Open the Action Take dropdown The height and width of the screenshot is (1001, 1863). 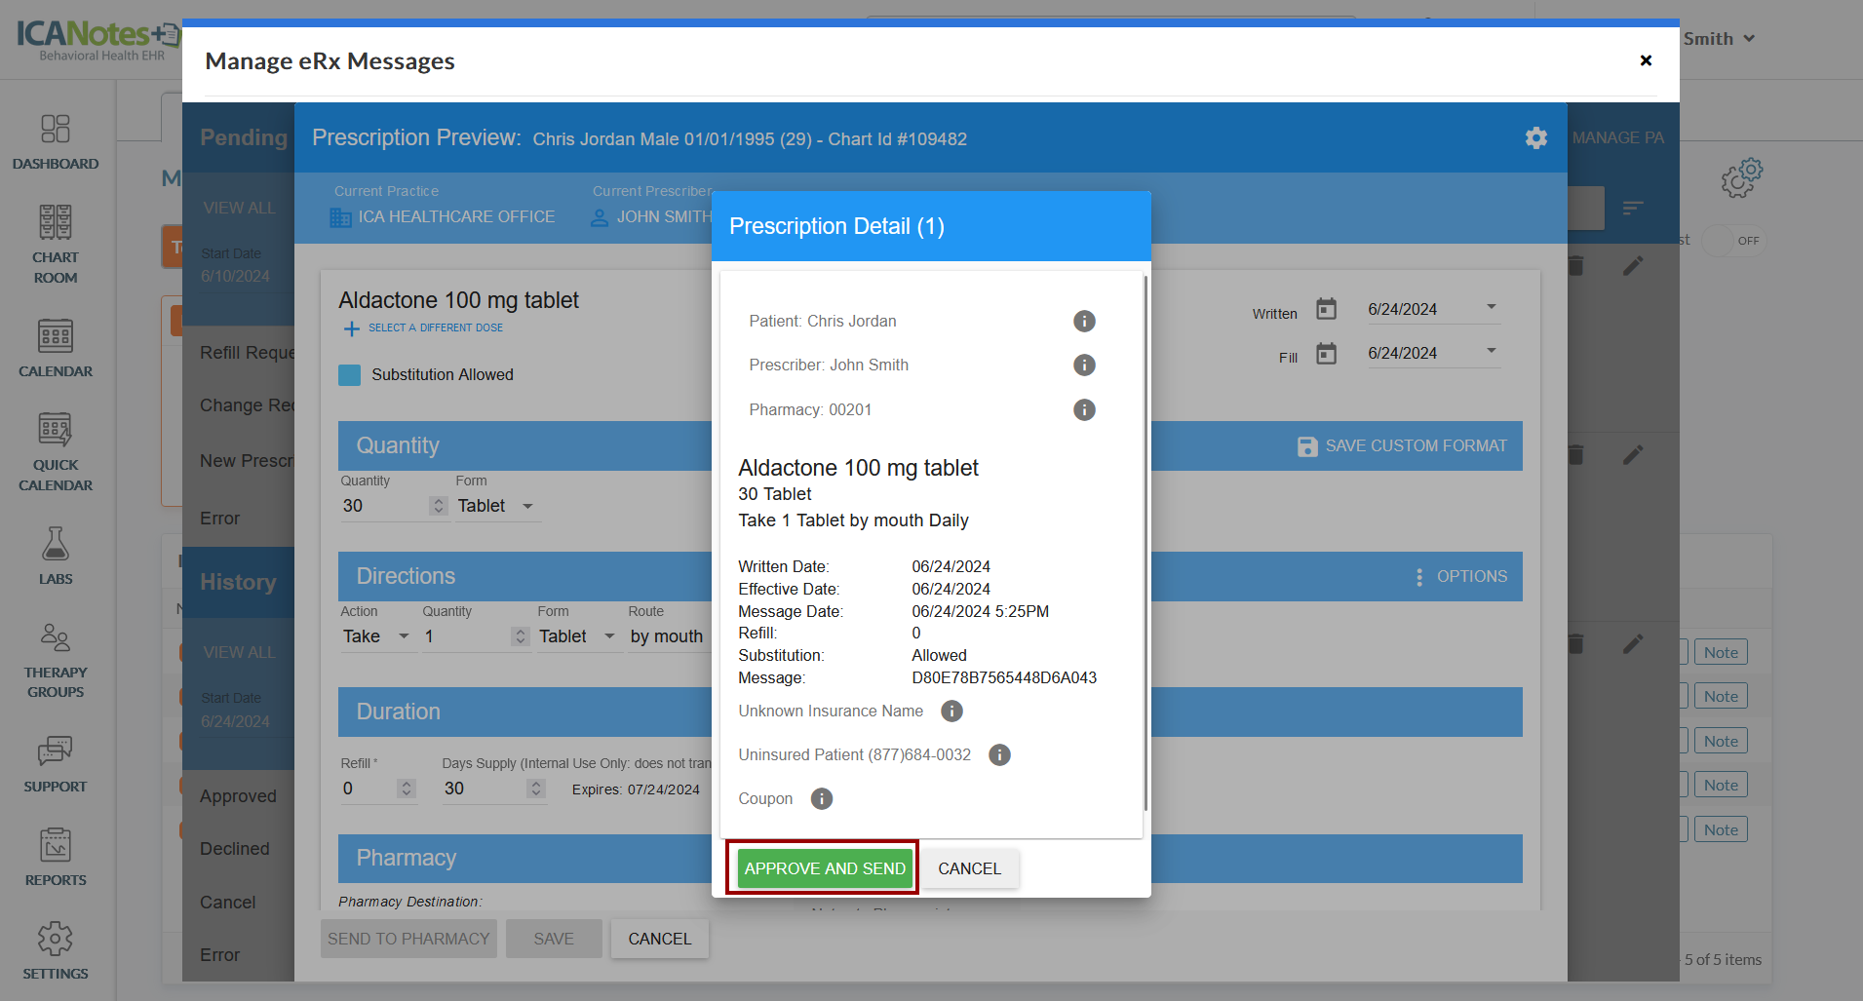[x=404, y=636]
